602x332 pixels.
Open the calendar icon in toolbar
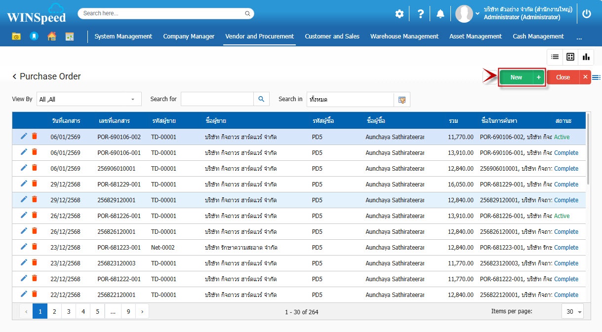point(69,37)
